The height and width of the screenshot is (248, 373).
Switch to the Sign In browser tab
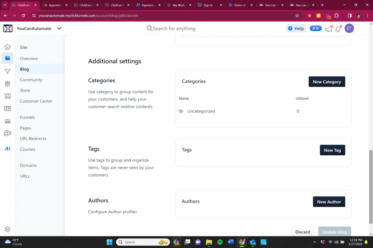click(x=210, y=5)
